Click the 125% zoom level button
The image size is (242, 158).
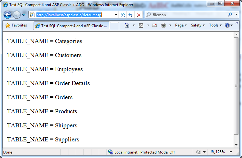218,152
